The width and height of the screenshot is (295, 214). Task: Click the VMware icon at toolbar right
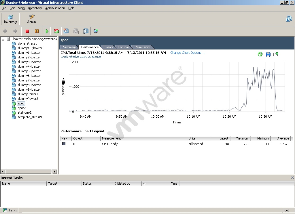pyautogui.click(x=289, y=19)
